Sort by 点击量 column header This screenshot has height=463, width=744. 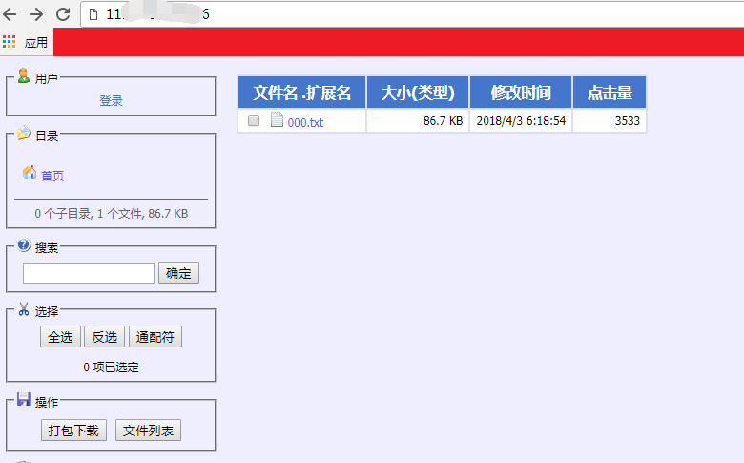(x=610, y=93)
